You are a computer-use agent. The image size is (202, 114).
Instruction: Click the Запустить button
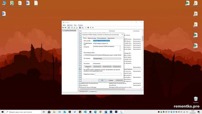(88, 66)
